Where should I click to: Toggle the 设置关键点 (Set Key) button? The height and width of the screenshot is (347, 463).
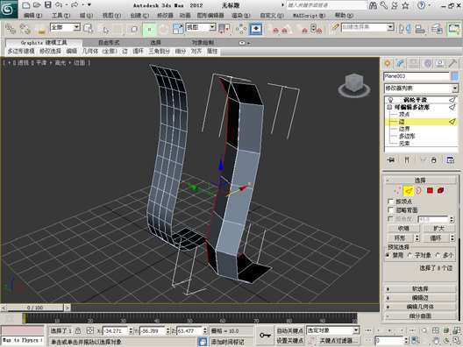[x=290, y=341]
